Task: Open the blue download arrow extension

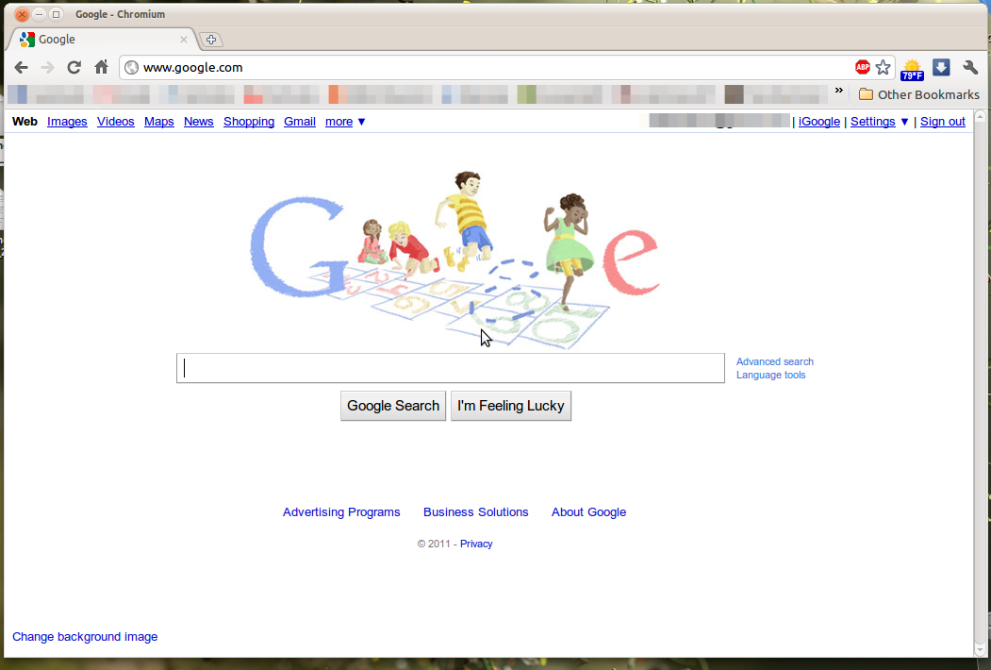Action: coord(941,67)
